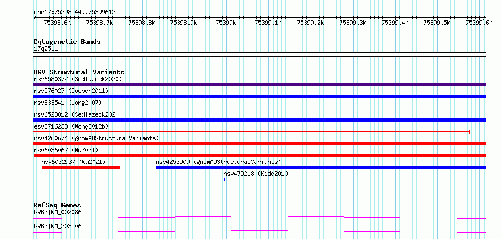Click the magenta GRB2|NM_002086 transcript line

tap(259, 217)
